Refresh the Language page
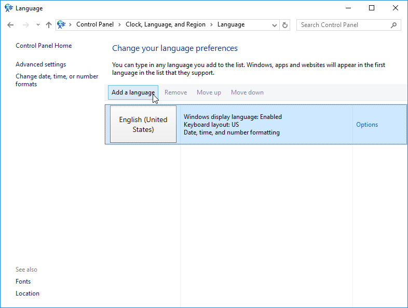The height and width of the screenshot is (308, 408). coord(284,25)
